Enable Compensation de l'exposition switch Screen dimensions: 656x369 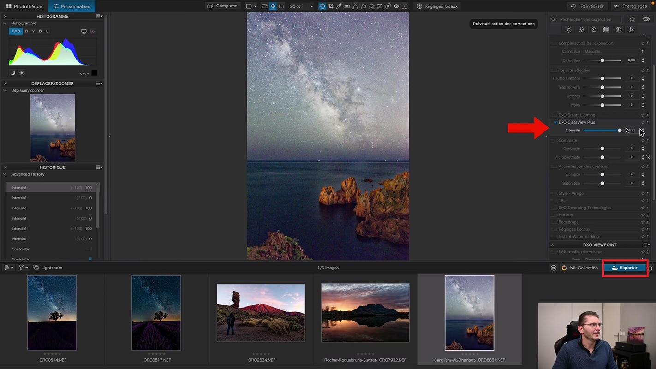(555, 44)
